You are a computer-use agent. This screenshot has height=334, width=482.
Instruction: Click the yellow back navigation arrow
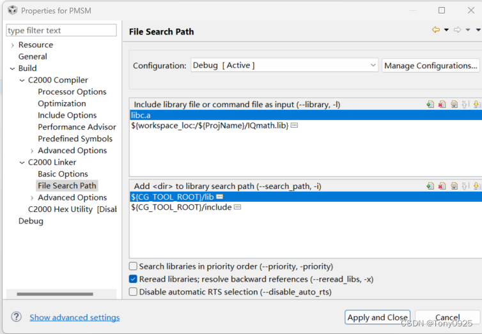click(436, 30)
